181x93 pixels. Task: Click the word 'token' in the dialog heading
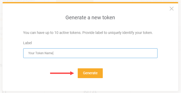[108, 17]
